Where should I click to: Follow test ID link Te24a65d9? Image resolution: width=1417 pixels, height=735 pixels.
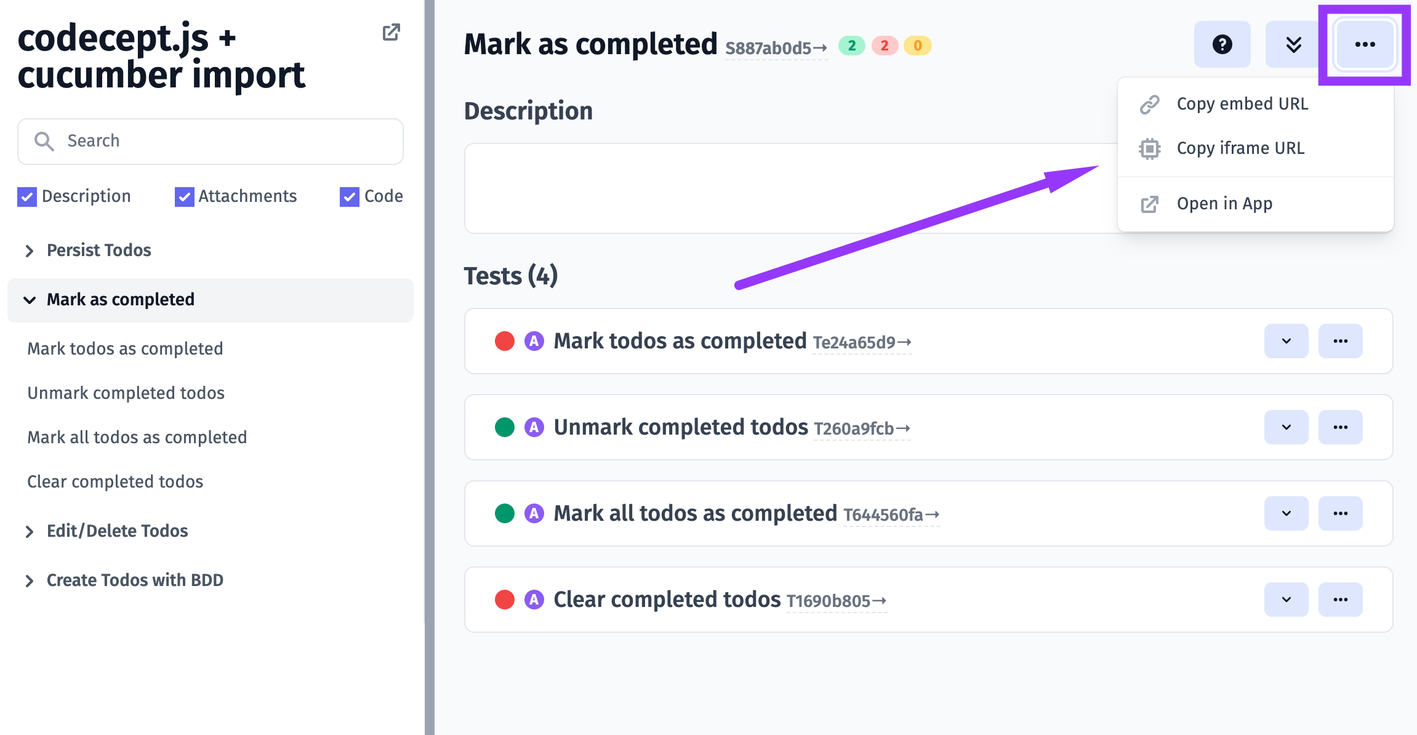(x=862, y=343)
